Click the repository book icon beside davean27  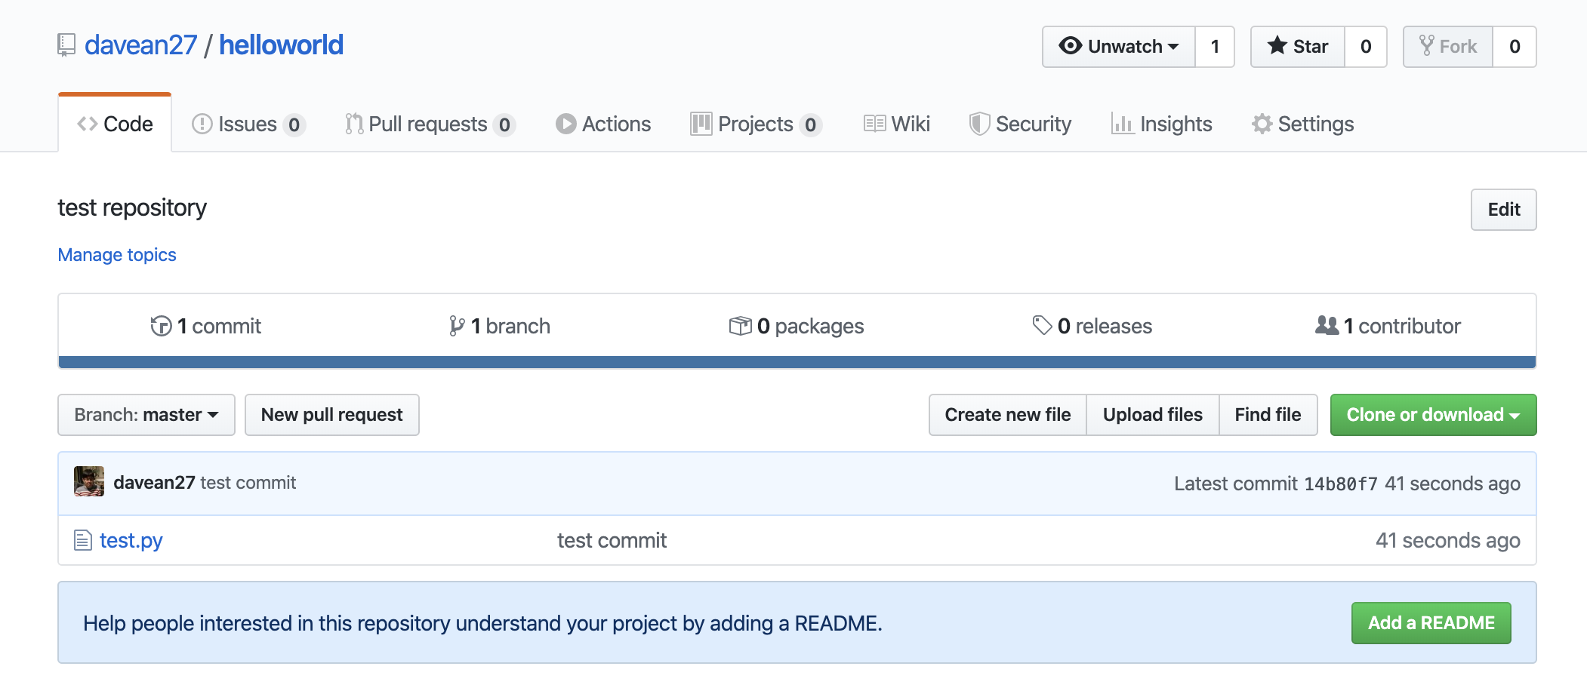(66, 45)
